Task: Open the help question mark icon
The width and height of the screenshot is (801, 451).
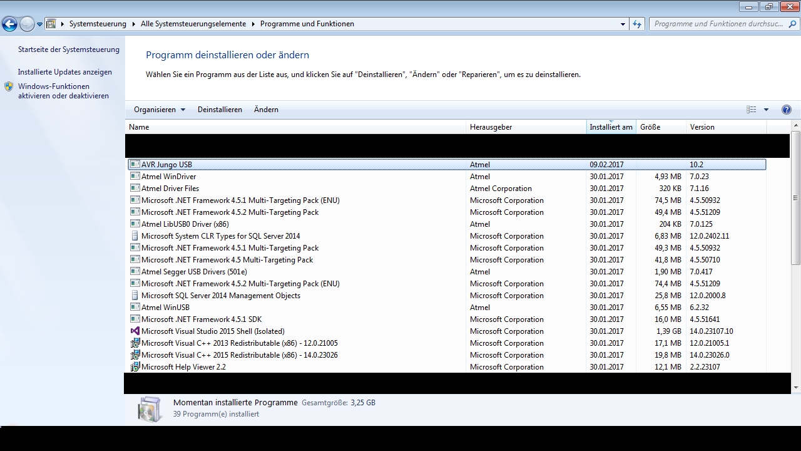Action: pos(787,110)
